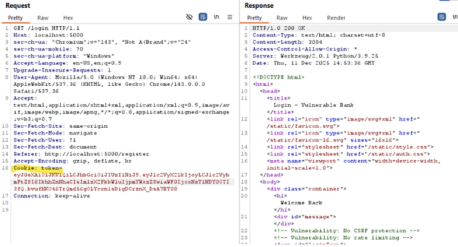Viewport: 458px width, 247px height.
Task: Toggle non-printable characters \n icon in Request pane
Action: coord(216,17)
